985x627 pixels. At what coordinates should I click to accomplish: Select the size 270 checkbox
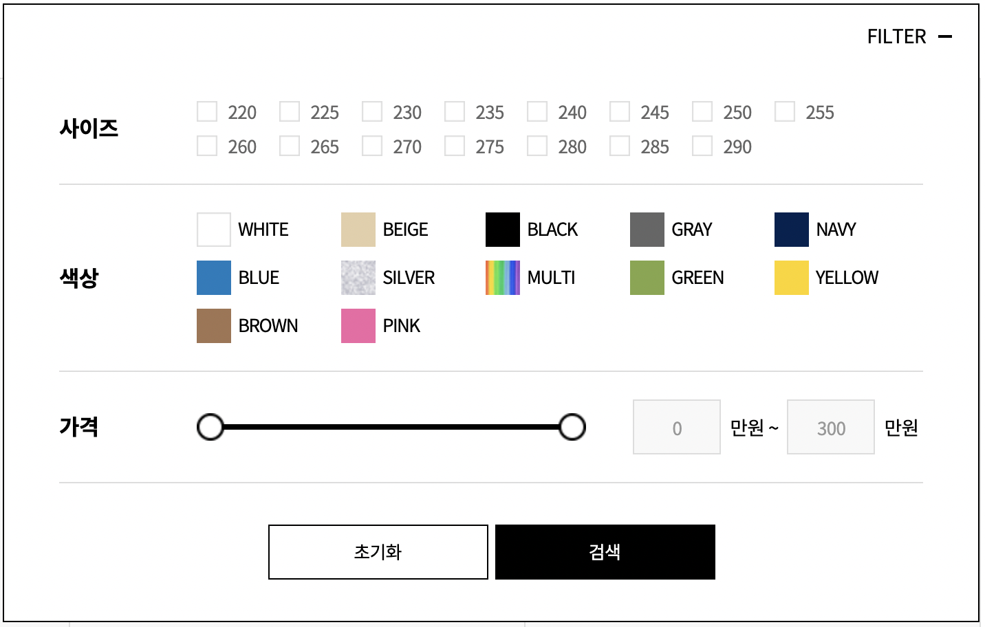tap(372, 146)
